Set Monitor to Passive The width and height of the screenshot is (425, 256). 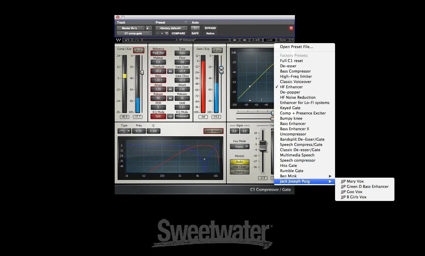tap(240, 172)
